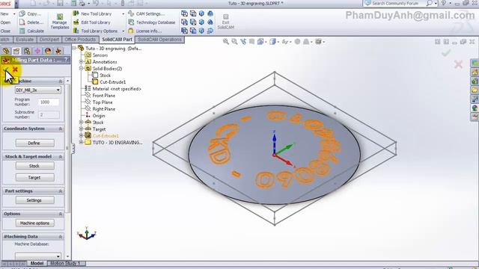Switch to the DisplayManager tab icon
479x269 pixels.
coord(48,51)
